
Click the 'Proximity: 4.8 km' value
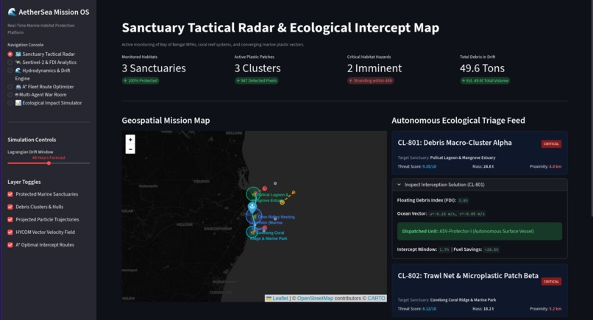tap(546, 166)
